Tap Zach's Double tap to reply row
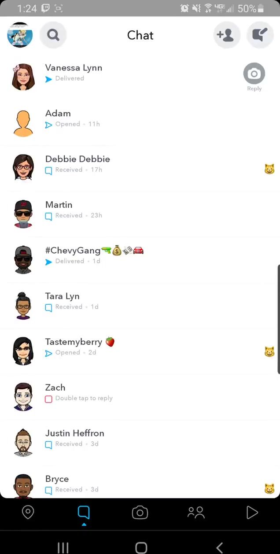280x554 pixels. coord(140,397)
